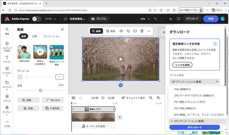This screenshot has width=229, height=135.
Task: Click the undo arrow in header
Action: 155,19
